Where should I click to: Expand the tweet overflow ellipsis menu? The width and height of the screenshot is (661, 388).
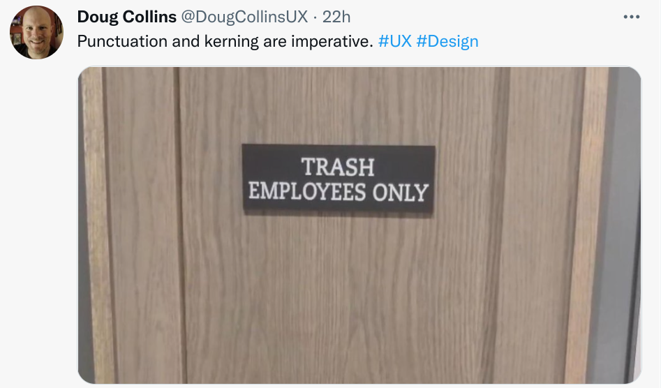pos(631,17)
